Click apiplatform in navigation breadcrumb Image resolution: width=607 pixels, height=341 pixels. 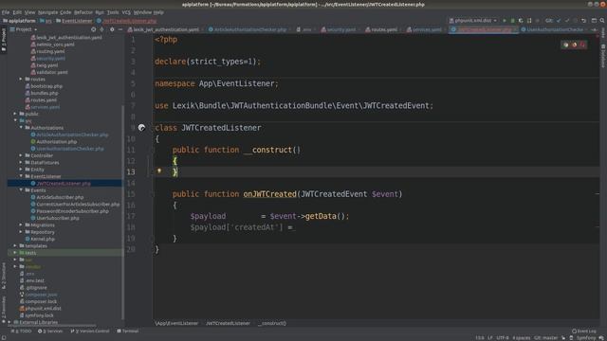click(19, 21)
